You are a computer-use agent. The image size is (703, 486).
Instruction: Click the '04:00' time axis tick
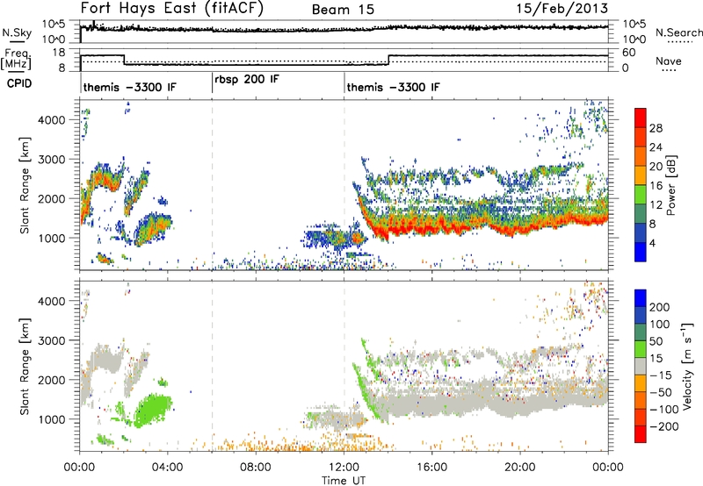tap(167, 468)
